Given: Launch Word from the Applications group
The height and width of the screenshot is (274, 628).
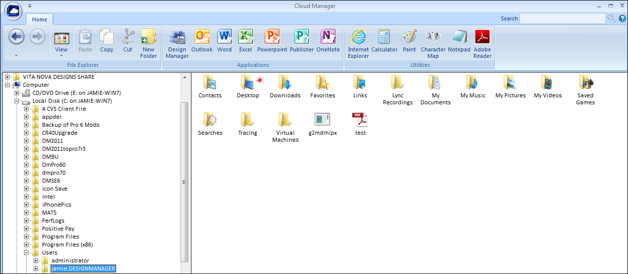Looking at the screenshot, I should coord(224,41).
